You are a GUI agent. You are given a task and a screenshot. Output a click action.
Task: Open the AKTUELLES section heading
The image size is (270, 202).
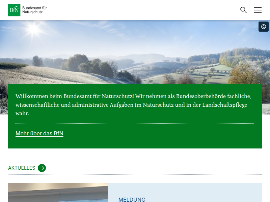(22, 168)
